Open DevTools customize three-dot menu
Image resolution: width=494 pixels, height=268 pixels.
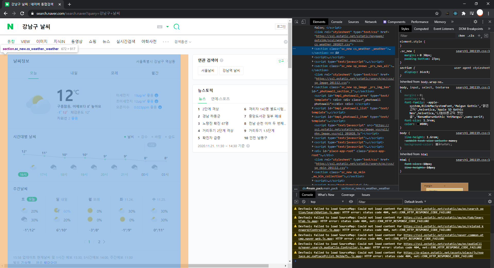[x=483, y=22]
